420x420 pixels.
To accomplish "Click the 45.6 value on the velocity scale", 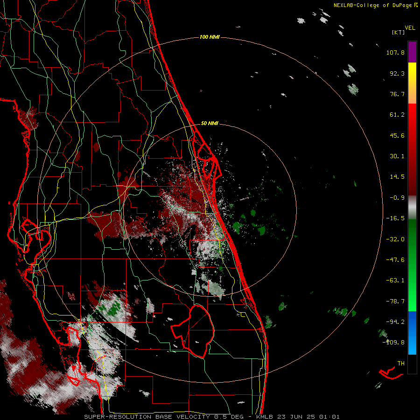I will click(397, 135).
